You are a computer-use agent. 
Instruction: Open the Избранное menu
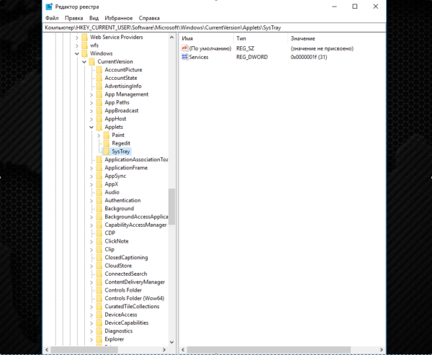click(x=119, y=18)
